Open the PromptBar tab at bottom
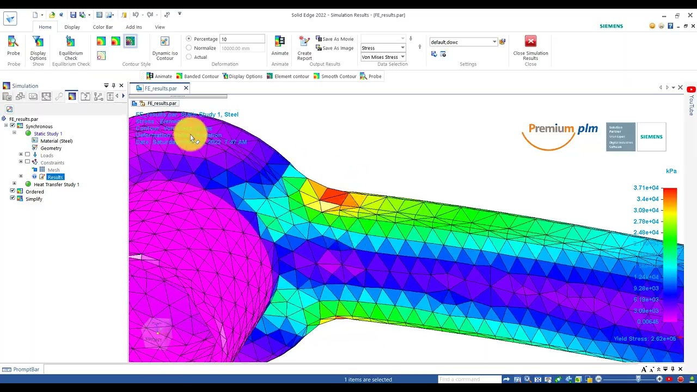Image resolution: width=697 pixels, height=392 pixels. pyautogui.click(x=21, y=369)
